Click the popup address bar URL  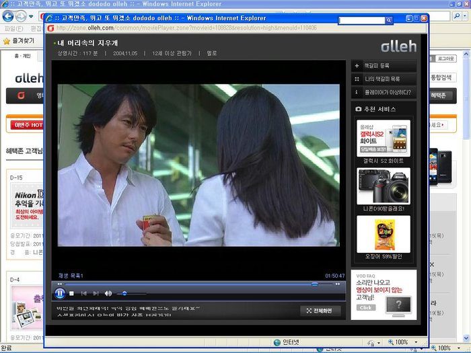186,28
